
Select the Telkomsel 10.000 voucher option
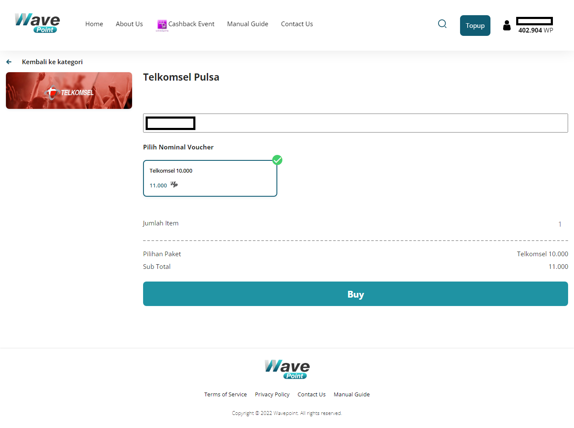click(210, 178)
